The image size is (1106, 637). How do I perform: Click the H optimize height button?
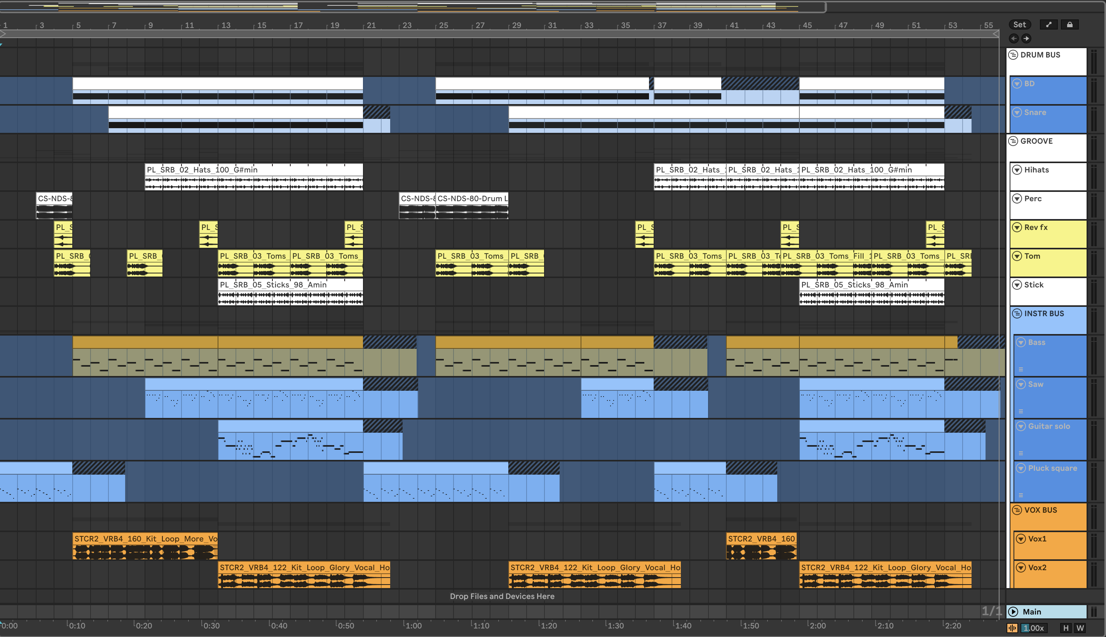click(1066, 628)
